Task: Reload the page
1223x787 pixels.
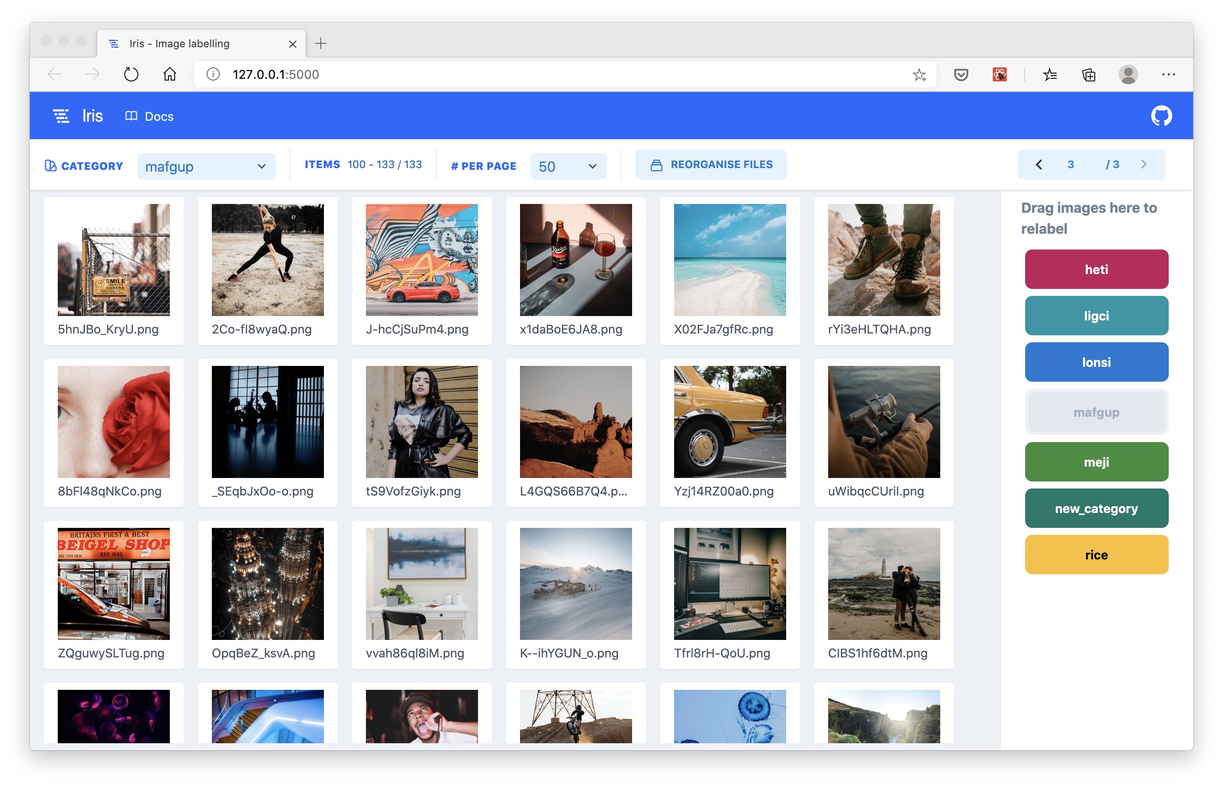Action: [x=131, y=74]
